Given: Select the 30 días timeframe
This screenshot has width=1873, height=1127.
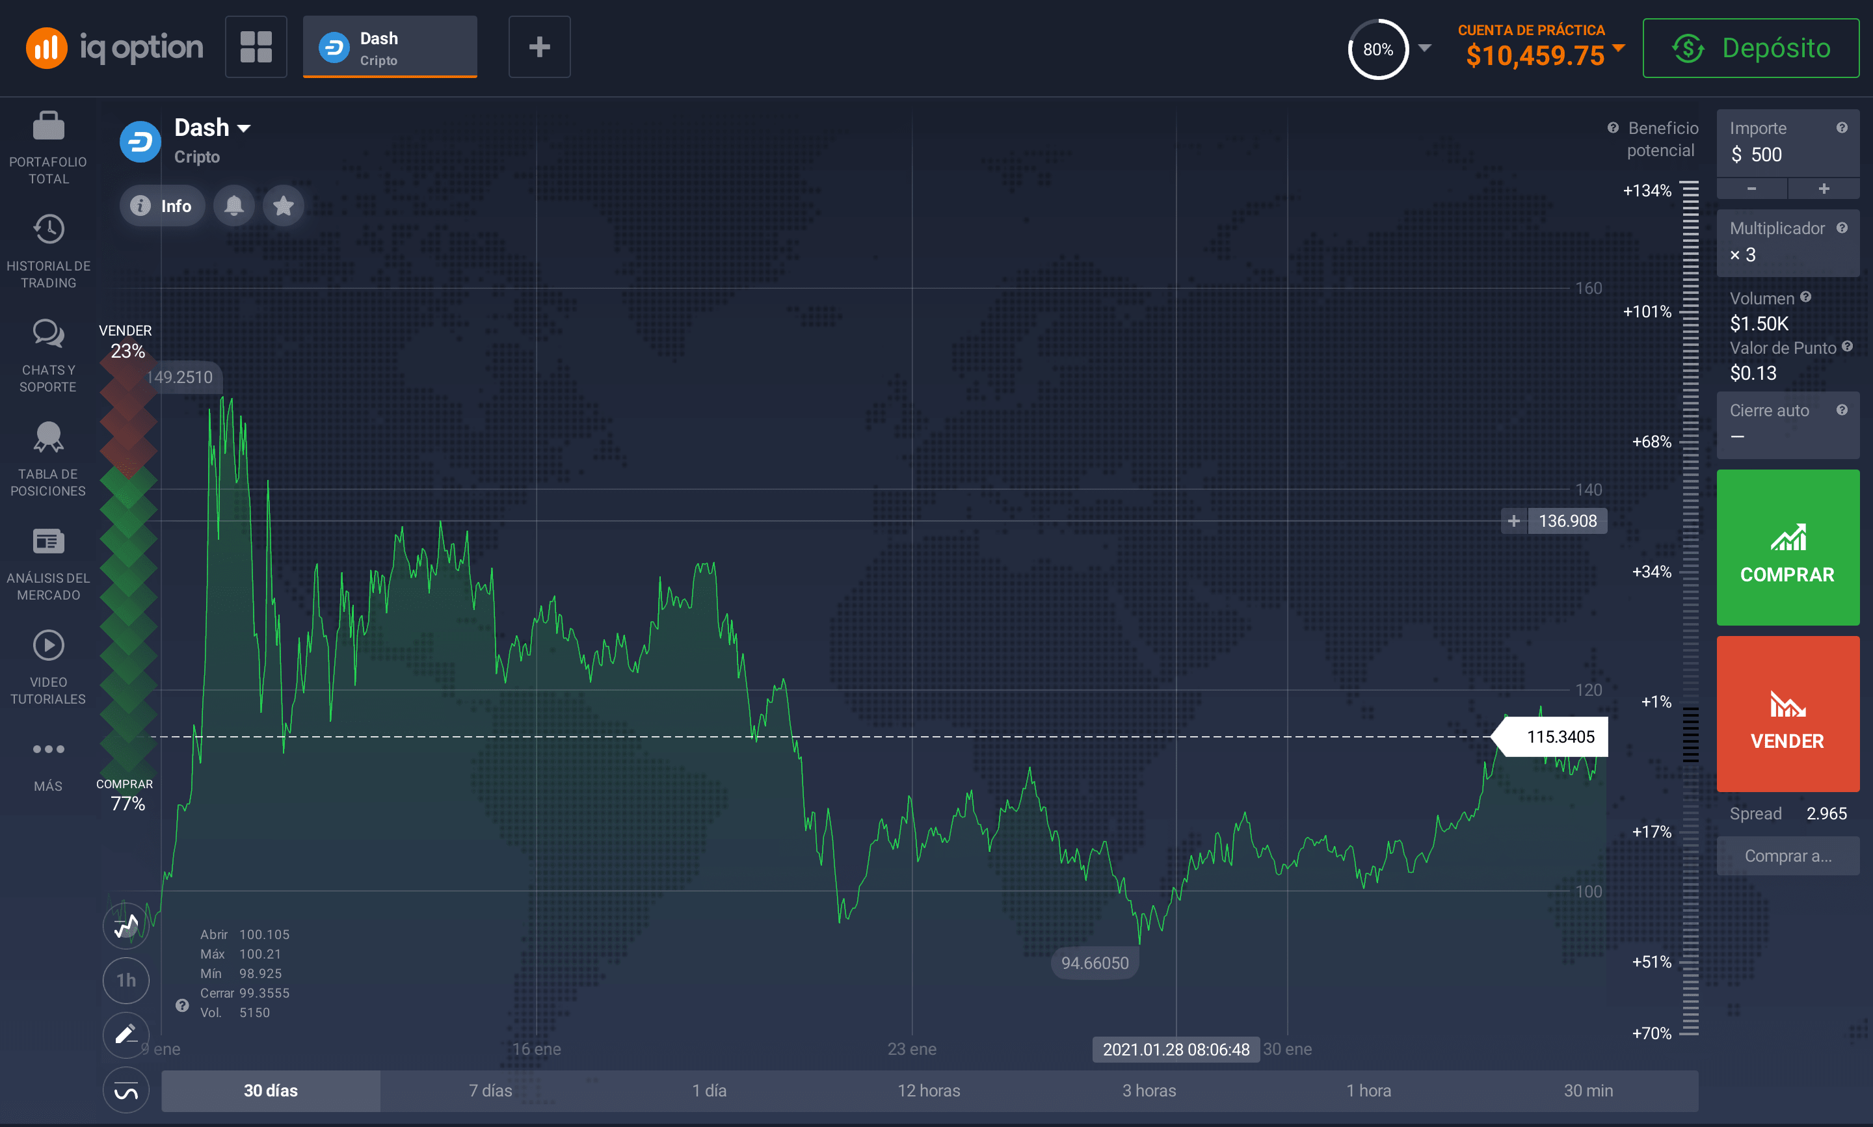Looking at the screenshot, I should click(x=271, y=1091).
